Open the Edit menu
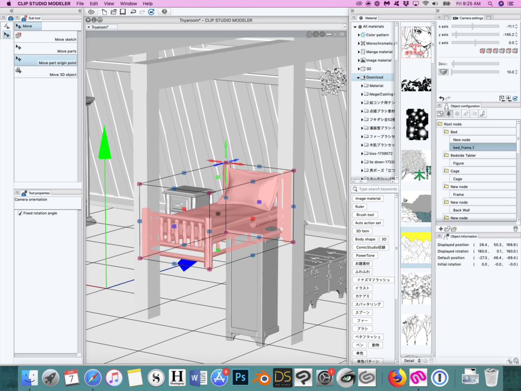Screen dimensions: 521x391 click(94, 4)
